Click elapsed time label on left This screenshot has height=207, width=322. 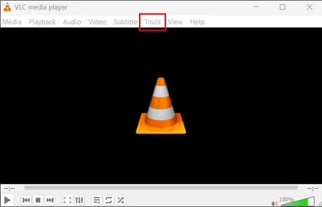[9, 188]
